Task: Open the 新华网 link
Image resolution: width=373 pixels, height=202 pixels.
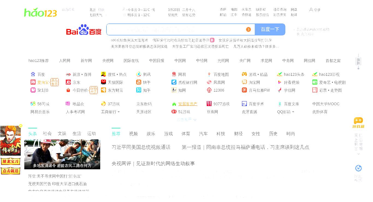Action: pos(86,61)
